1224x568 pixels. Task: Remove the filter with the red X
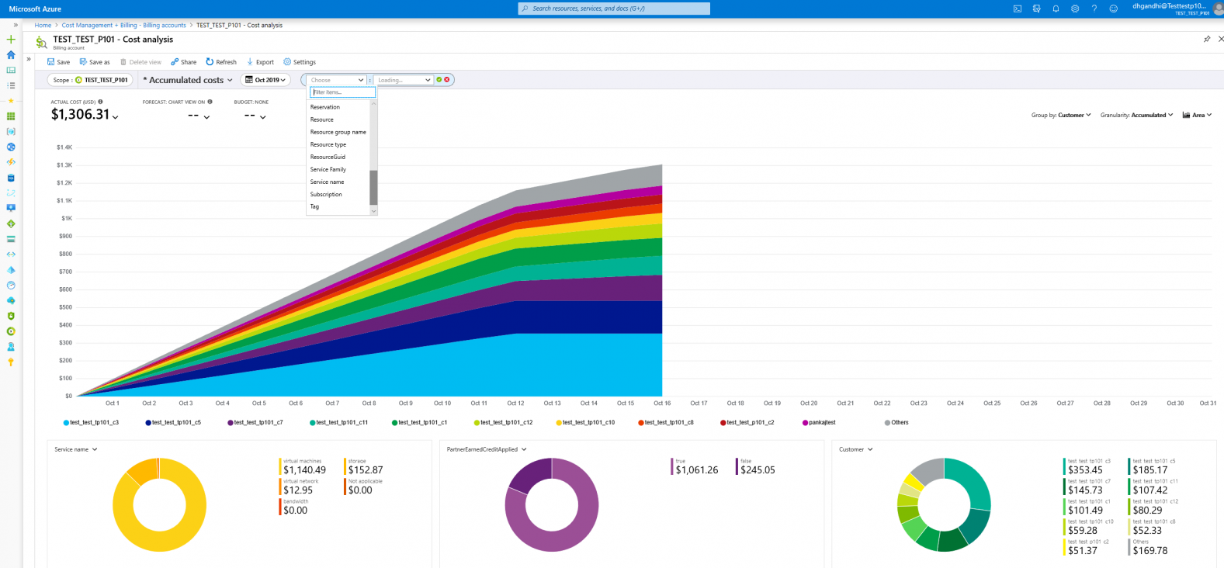(x=447, y=80)
